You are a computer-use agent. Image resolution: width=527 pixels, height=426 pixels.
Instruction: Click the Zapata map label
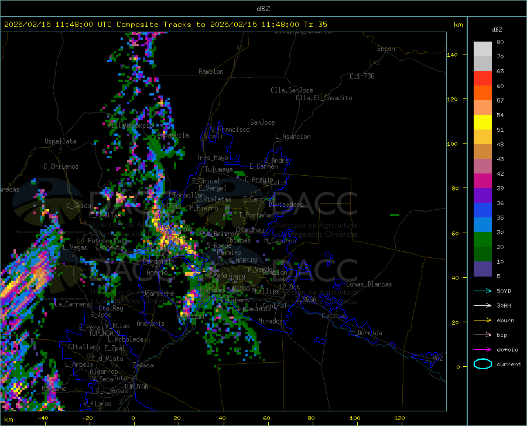(143, 365)
